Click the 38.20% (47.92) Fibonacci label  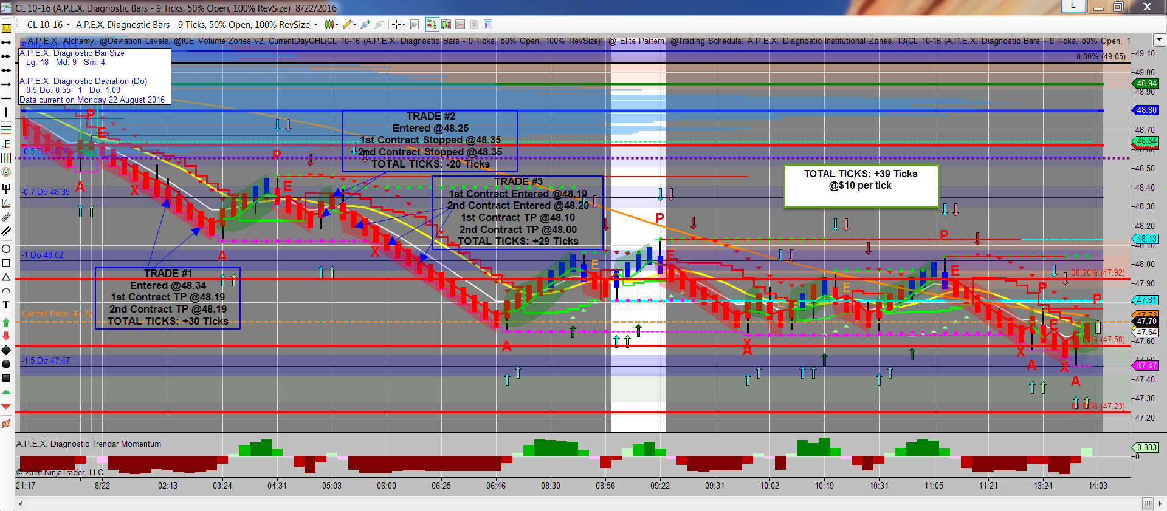pos(1098,272)
